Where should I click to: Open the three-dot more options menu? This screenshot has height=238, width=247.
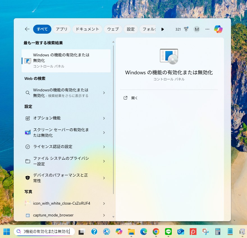(207, 29)
